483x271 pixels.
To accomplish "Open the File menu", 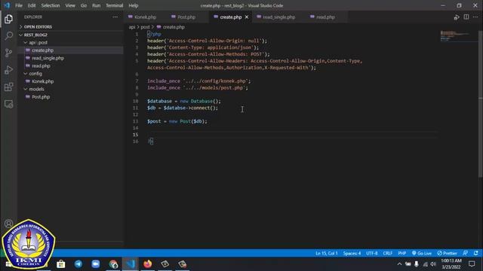I will click(19, 5).
